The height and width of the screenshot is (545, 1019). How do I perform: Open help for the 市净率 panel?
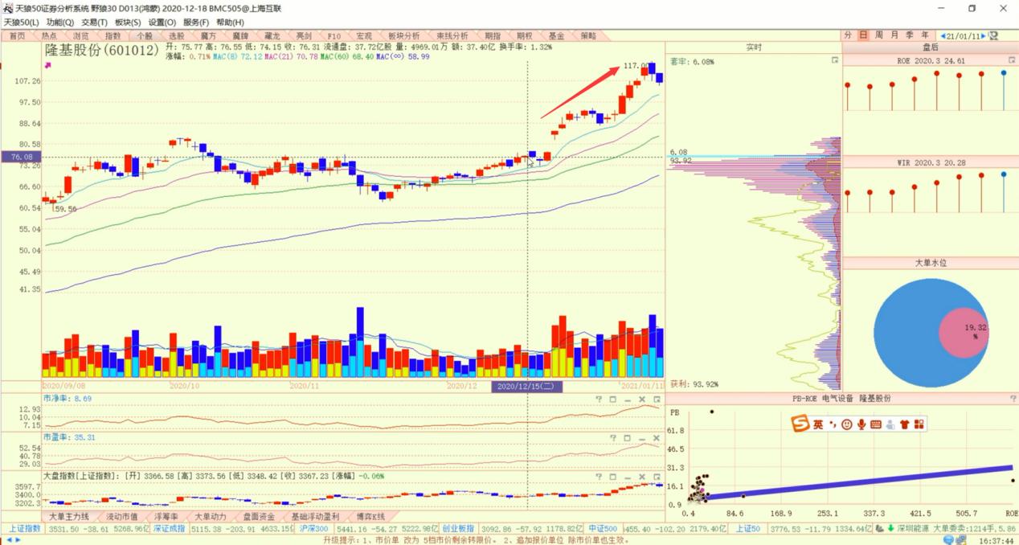click(599, 399)
